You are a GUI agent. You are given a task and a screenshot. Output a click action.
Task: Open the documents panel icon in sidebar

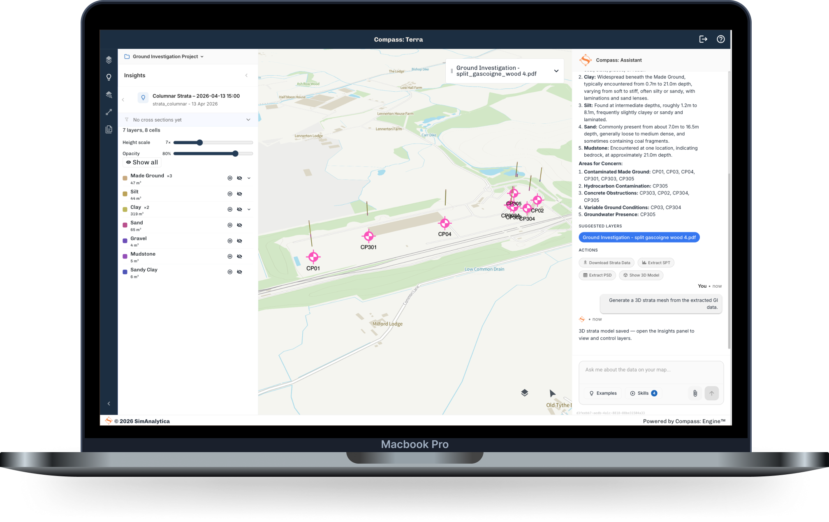(x=109, y=129)
